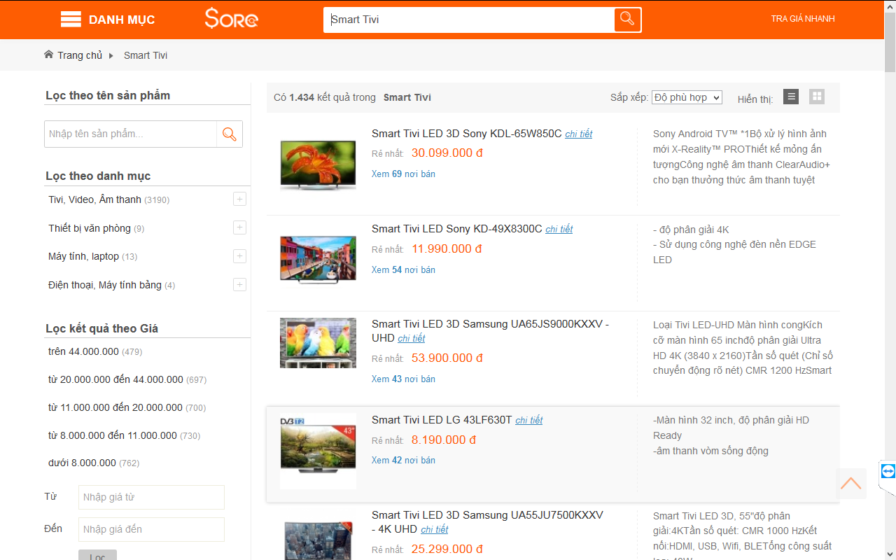
Task: Open Samsung UA65JS9000KXXV product thumbnail
Action: point(318,343)
